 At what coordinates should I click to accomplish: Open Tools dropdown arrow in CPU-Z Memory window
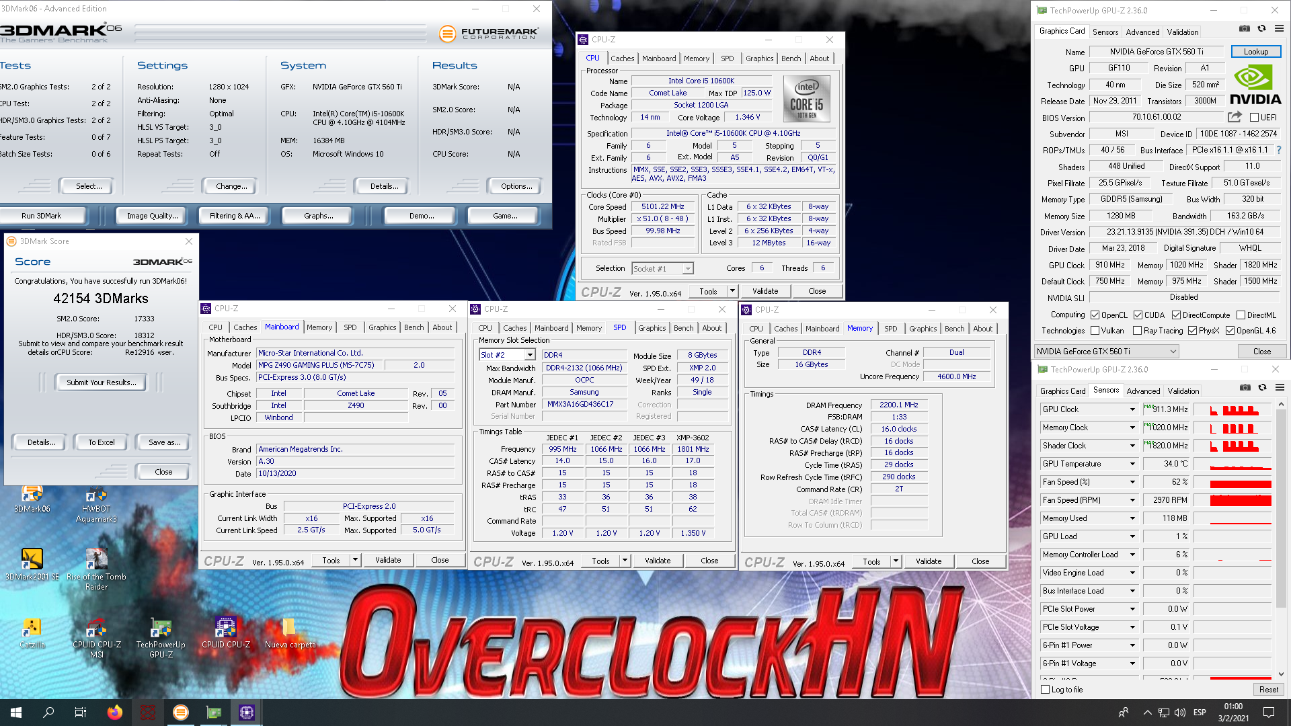(x=896, y=561)
